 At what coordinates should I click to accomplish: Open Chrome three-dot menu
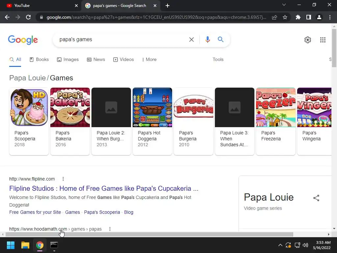click(x=330, y=17)
